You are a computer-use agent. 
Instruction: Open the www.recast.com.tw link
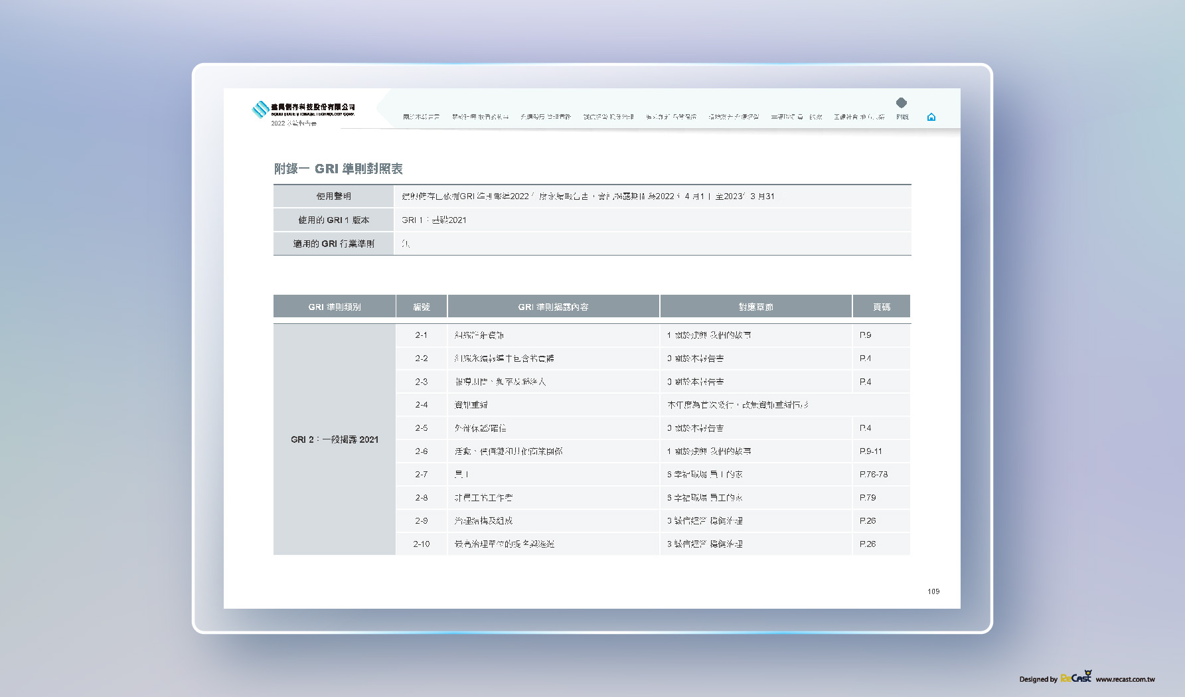[1125, 679]
